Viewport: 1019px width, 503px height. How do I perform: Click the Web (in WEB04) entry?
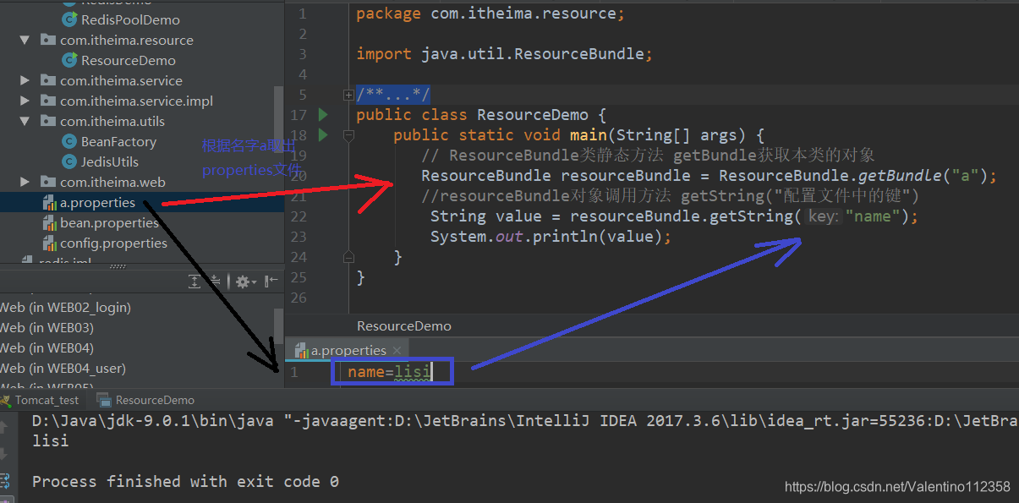point(47,347)
